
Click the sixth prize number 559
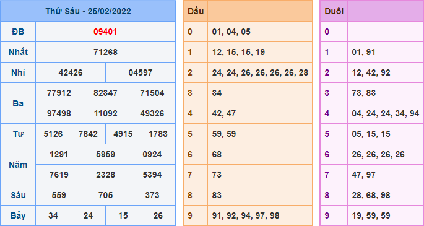point(59,195)
